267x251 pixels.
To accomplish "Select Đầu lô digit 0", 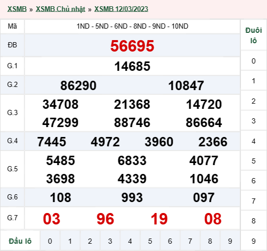I will pos(50,241).
